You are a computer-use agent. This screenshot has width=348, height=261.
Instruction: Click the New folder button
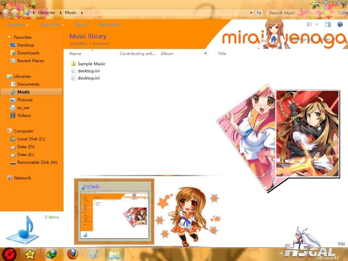pos(109,25)
